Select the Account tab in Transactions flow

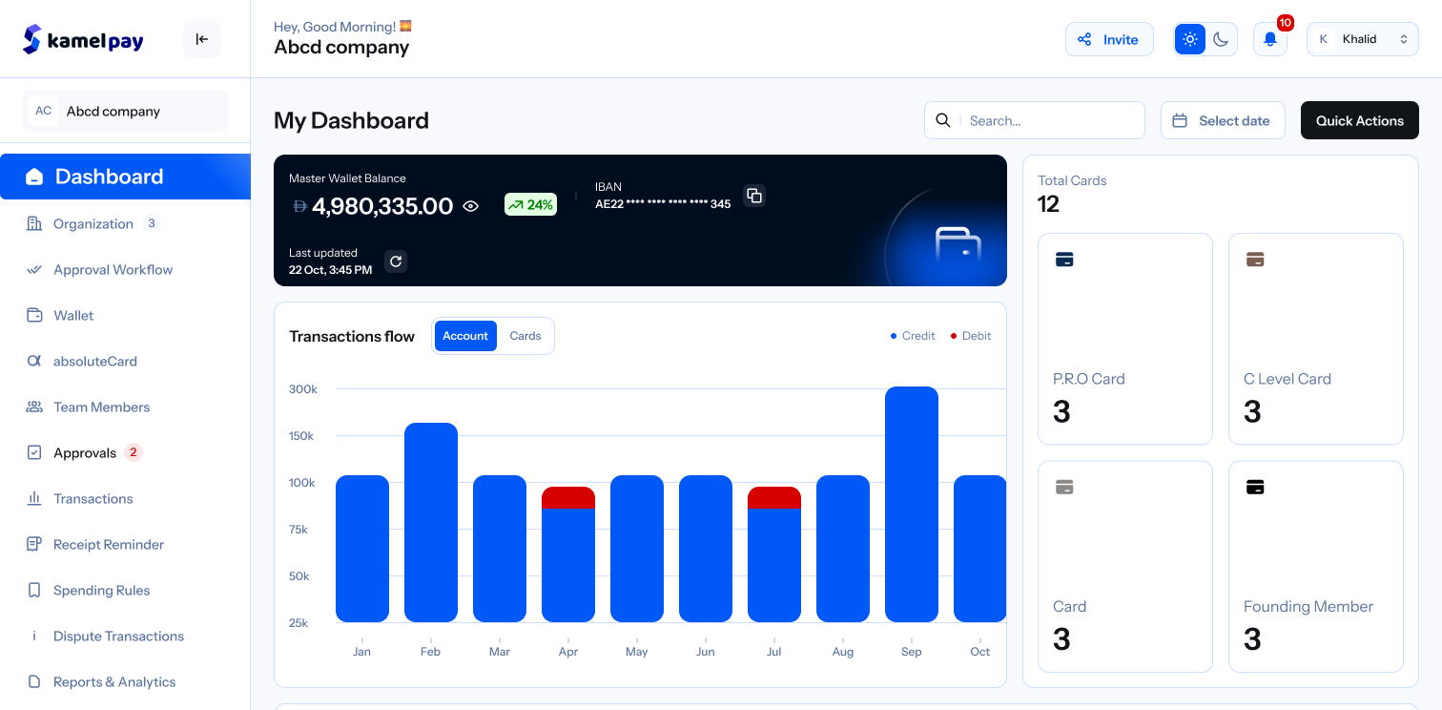point(465,335)
